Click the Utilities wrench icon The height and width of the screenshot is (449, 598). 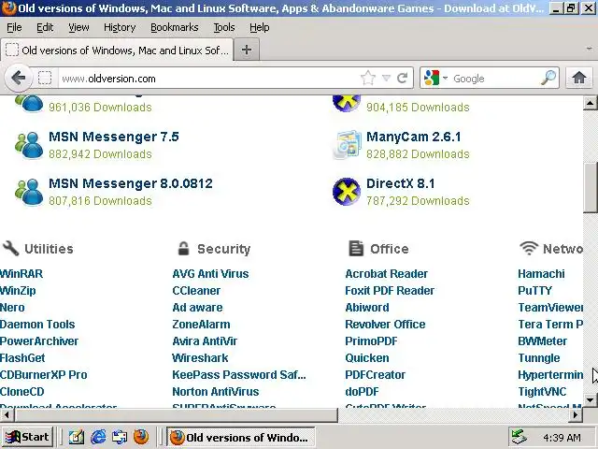pyautogui.click(x=10, y=248)
